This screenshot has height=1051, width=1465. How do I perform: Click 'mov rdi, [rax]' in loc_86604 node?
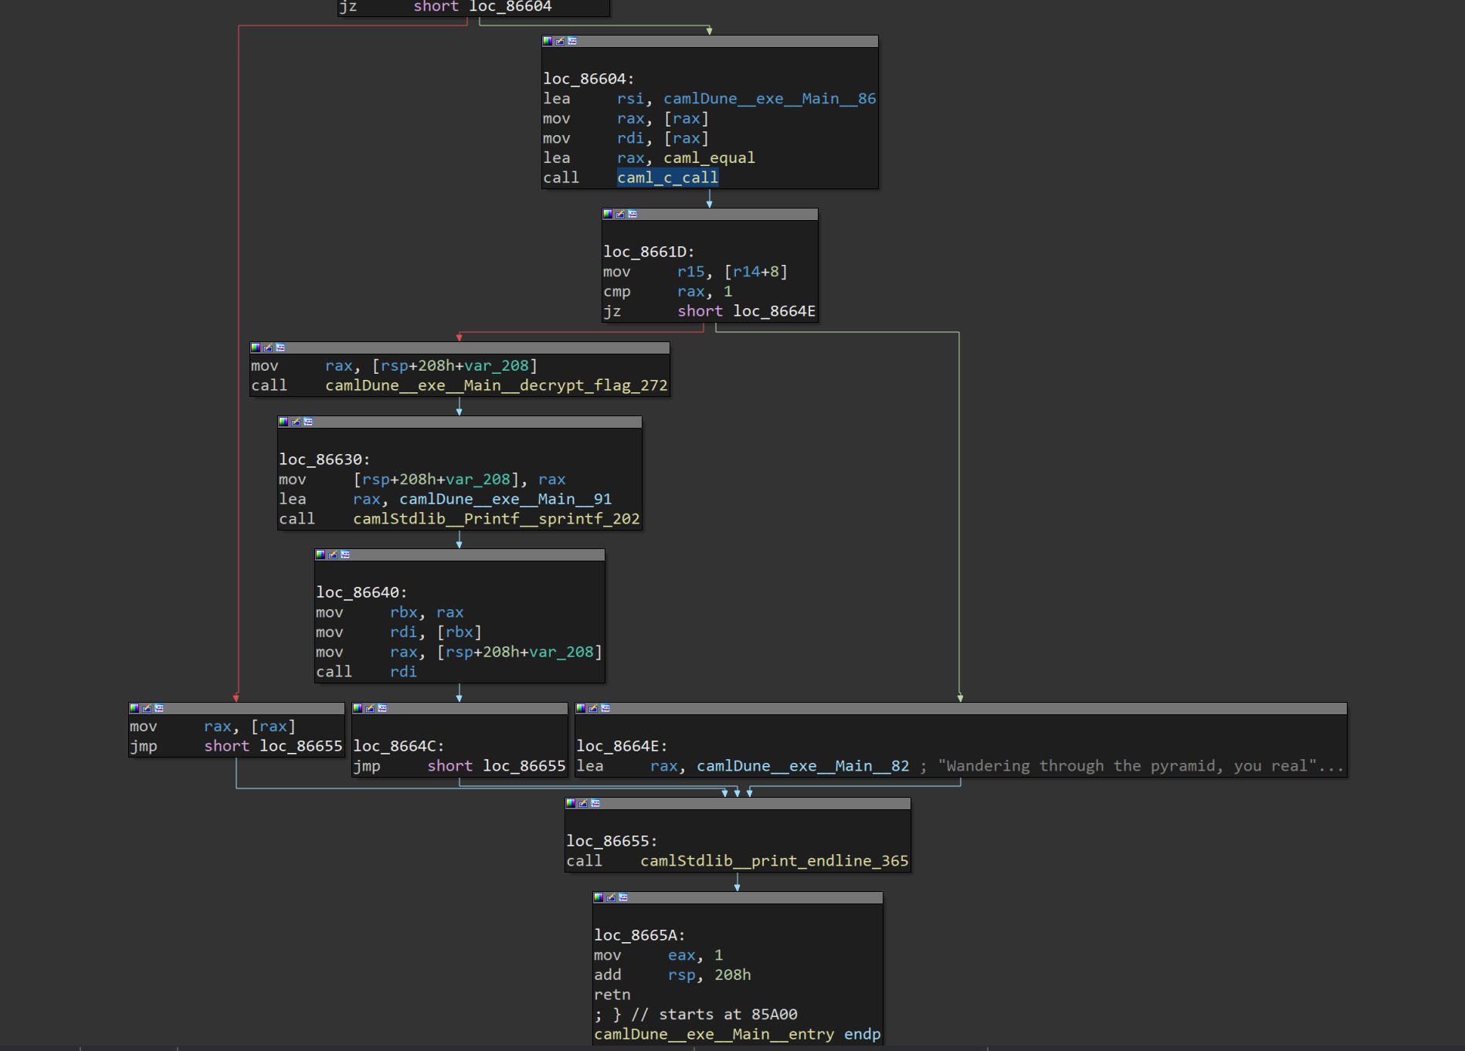point(626,138)
